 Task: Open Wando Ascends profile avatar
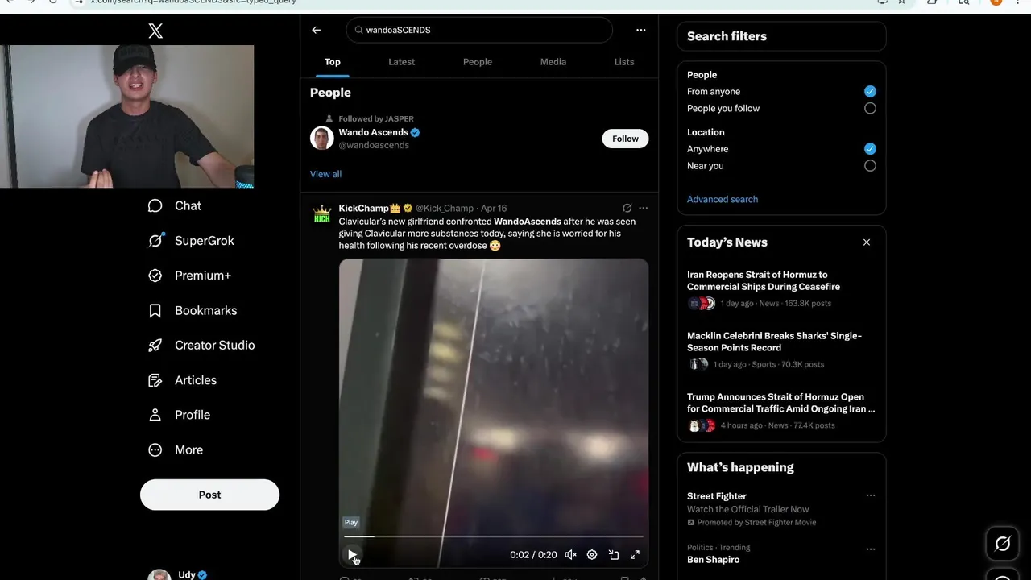(x=322, y=138)
